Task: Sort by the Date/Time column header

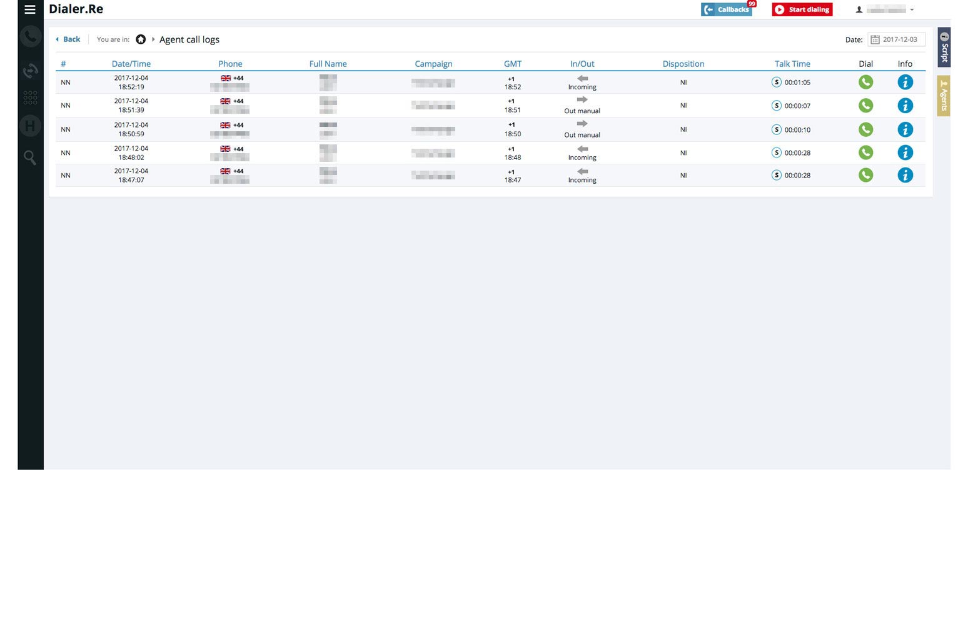Action: [x=131, y=64]
